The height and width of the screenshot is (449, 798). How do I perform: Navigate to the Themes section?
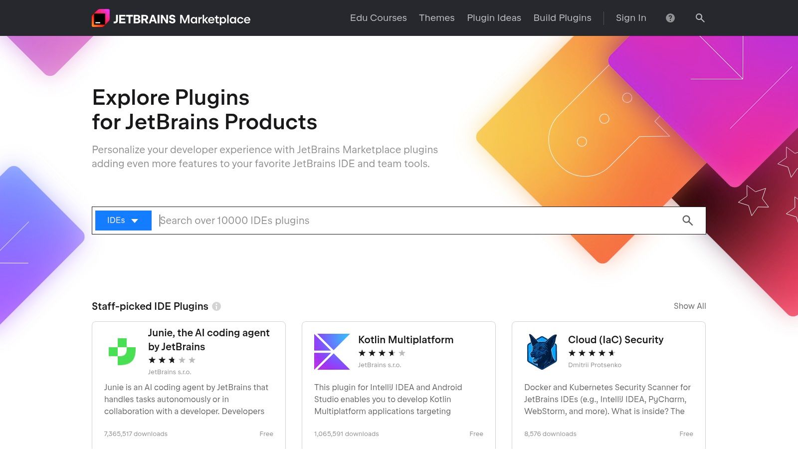pyautogui.click(x=436, y=18)
